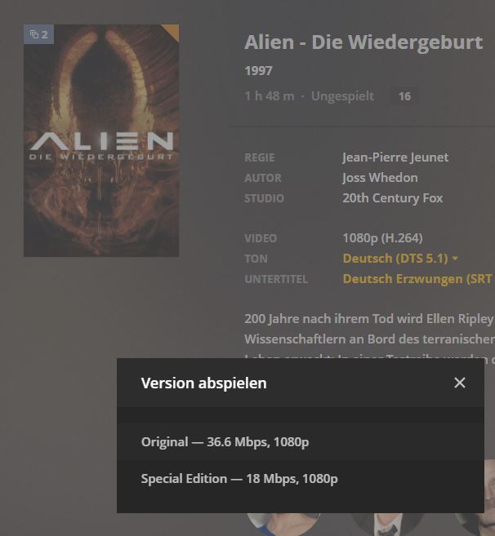
Task: Open studio 20th Century Fox link
Action: click(393, 198)
